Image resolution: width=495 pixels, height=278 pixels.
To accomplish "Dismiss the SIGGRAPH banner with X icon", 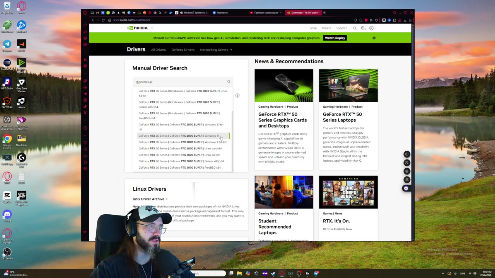I will 374,38.
